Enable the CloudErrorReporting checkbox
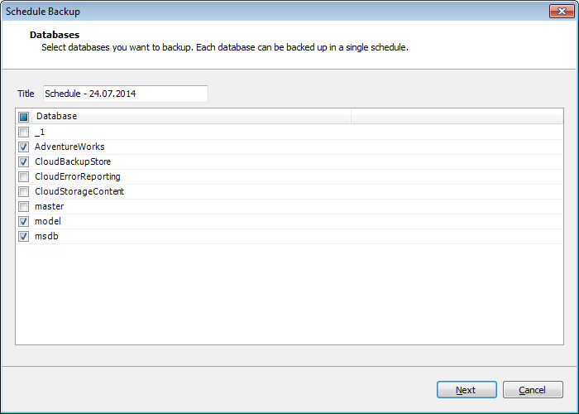The image size is (579, 414). click(x=24, y=176)
